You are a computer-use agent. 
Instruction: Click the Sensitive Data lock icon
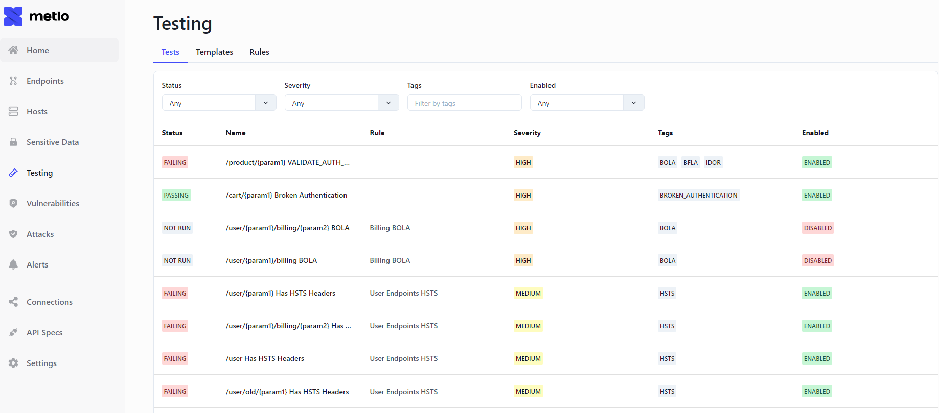tap(13, 142)
